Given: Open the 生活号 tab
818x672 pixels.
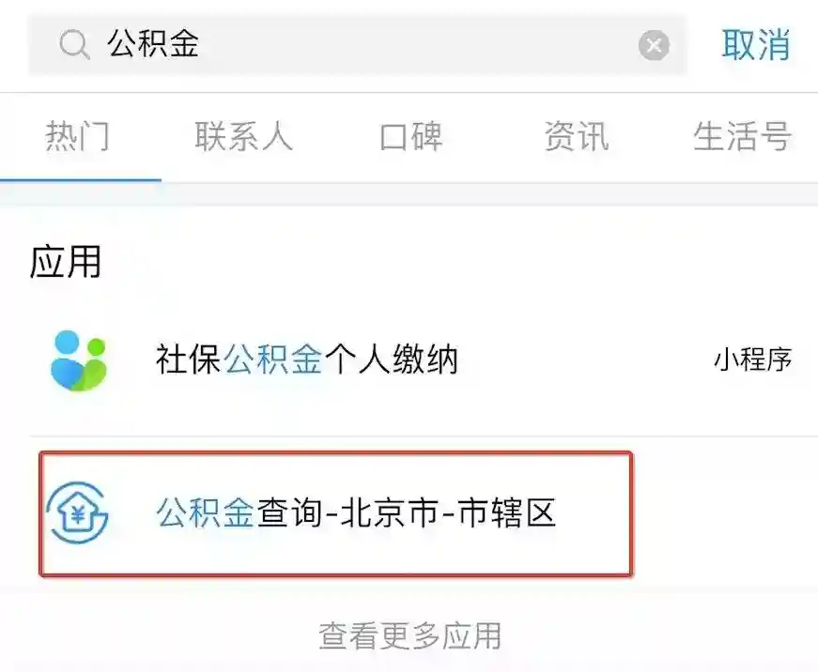Looking at the screenshot, I should [x=742, y=137].
